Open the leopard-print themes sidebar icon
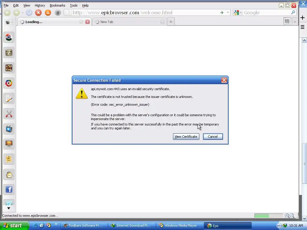307x230 pixels. click(x=9, y=68)
